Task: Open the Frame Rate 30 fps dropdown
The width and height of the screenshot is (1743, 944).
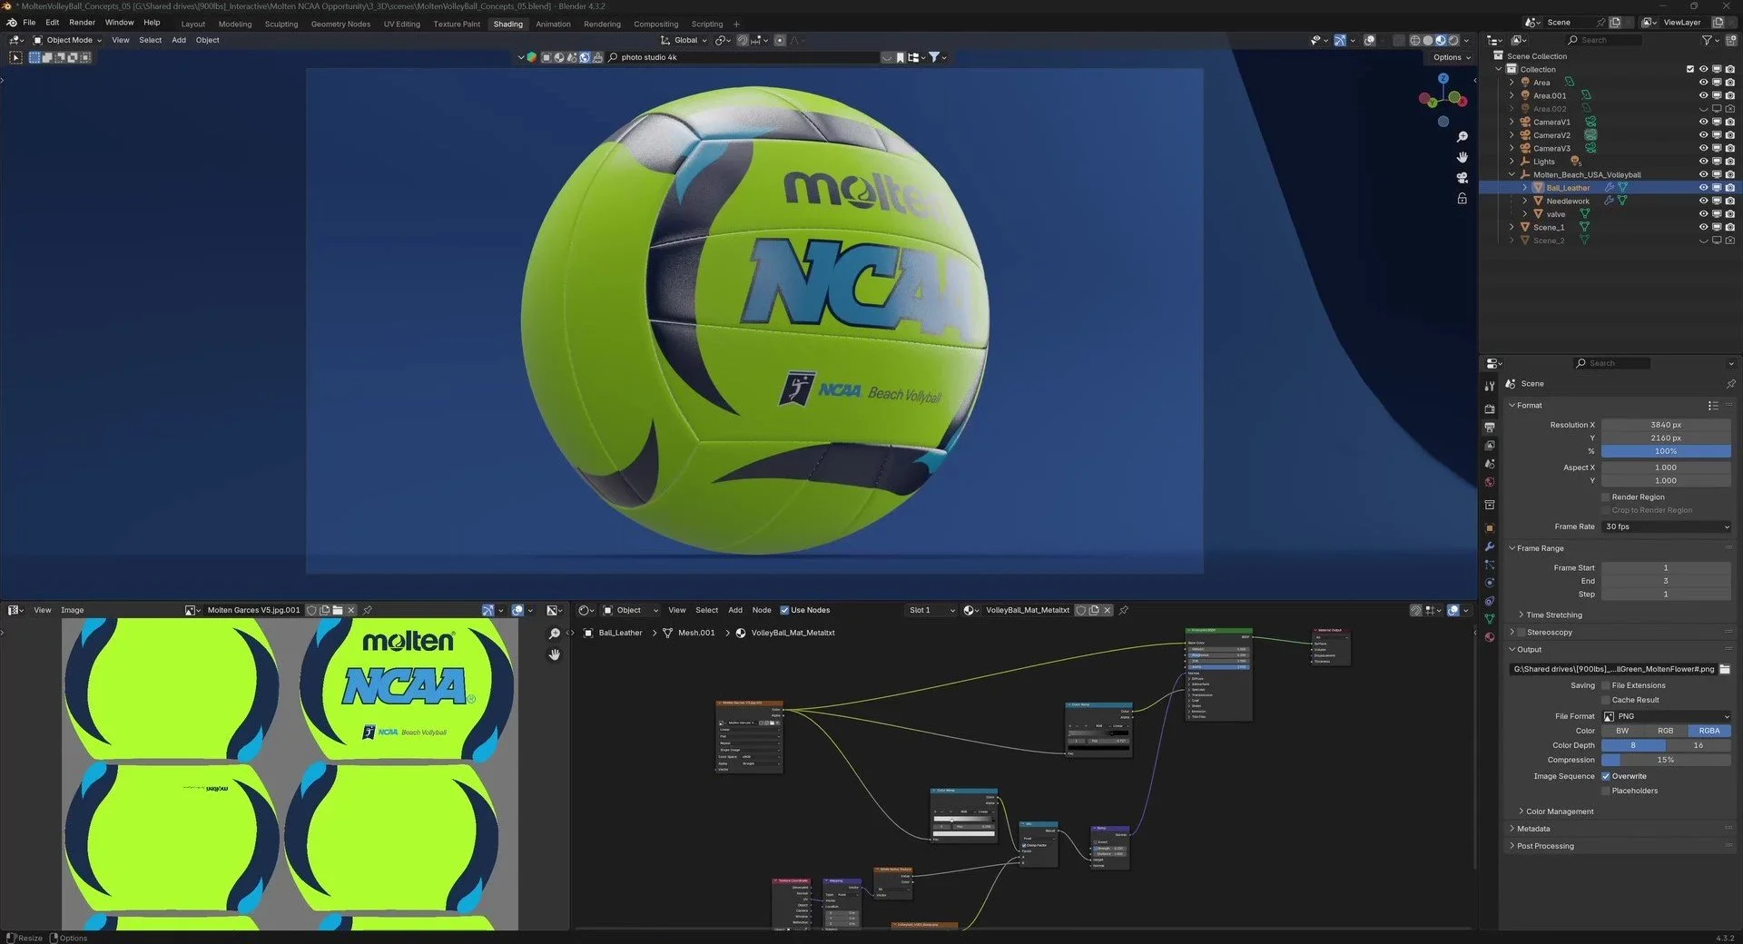Action: point(1666,526)
